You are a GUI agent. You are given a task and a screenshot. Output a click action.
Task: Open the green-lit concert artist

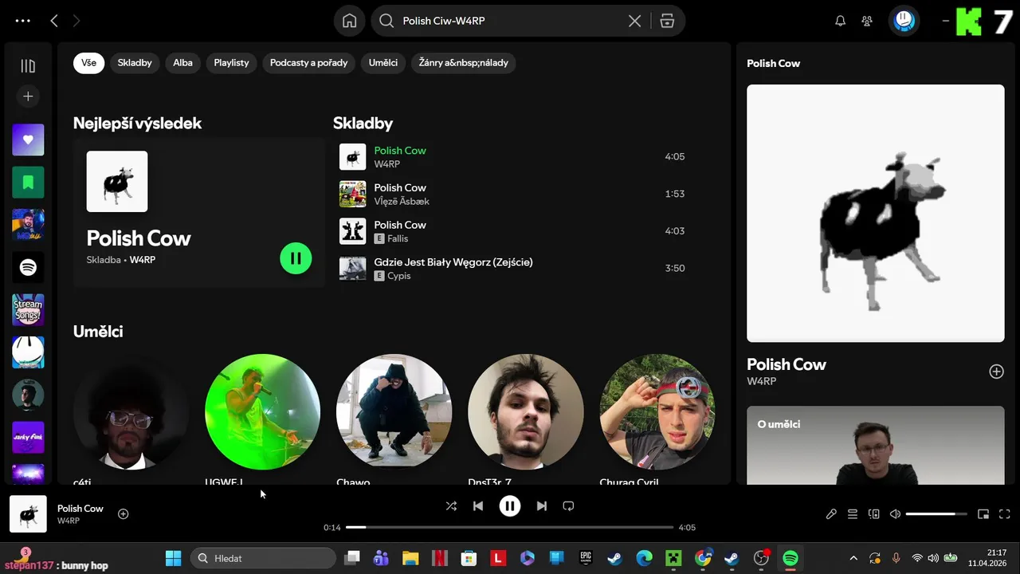point(262,411)
